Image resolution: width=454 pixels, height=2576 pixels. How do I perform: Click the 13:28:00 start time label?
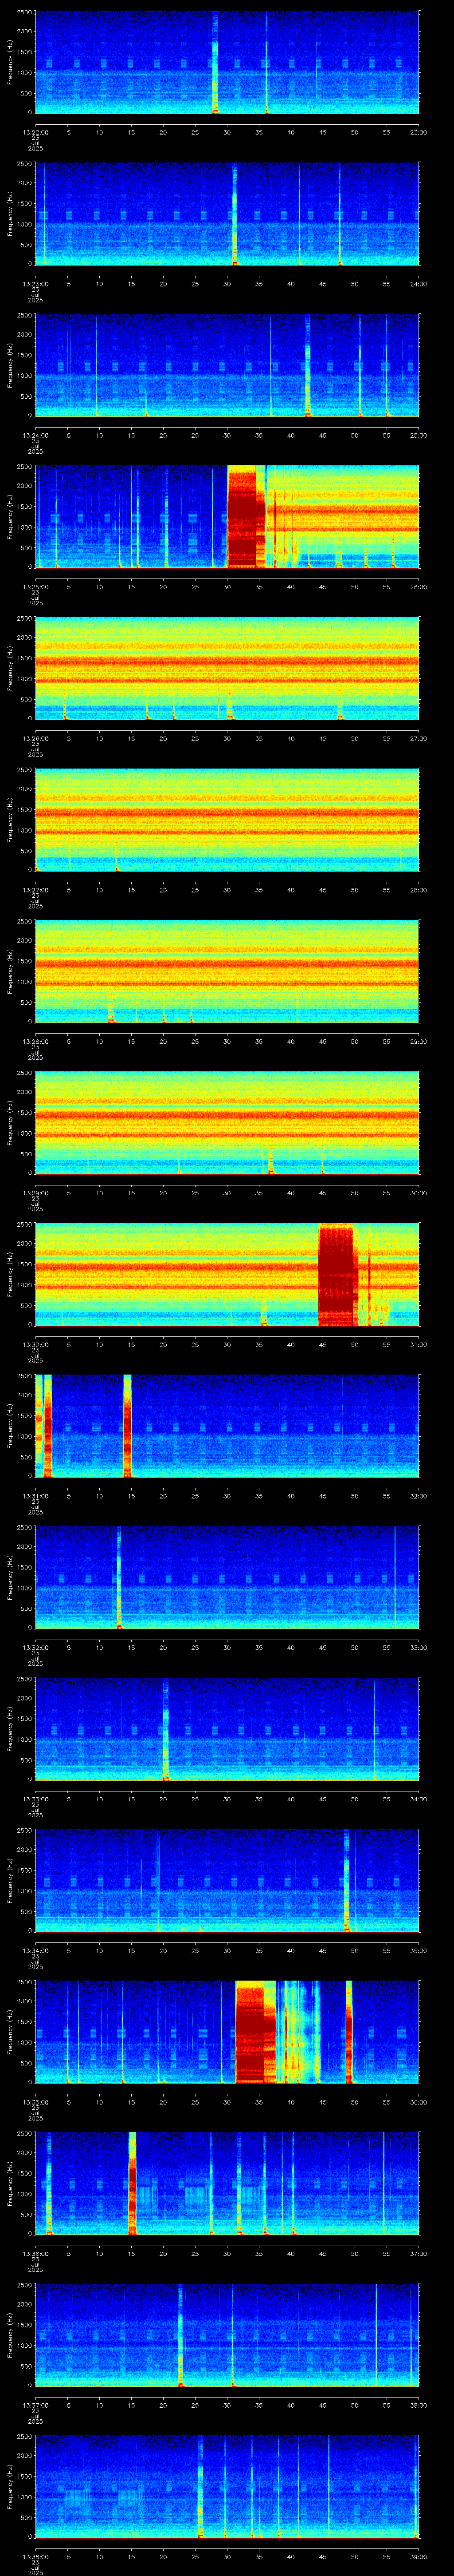[36, 1041]
